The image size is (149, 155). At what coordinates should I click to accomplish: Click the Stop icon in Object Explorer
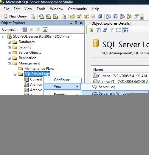[x=31, y=30]
